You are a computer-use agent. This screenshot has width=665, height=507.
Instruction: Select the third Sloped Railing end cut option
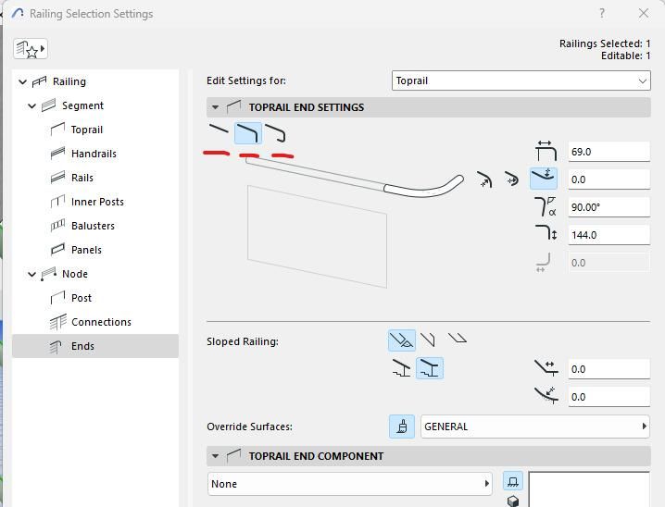[458, 338]
